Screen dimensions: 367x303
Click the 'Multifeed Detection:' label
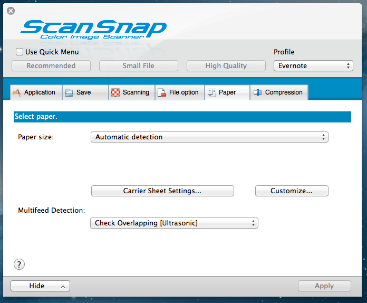[x=52, y=211]
